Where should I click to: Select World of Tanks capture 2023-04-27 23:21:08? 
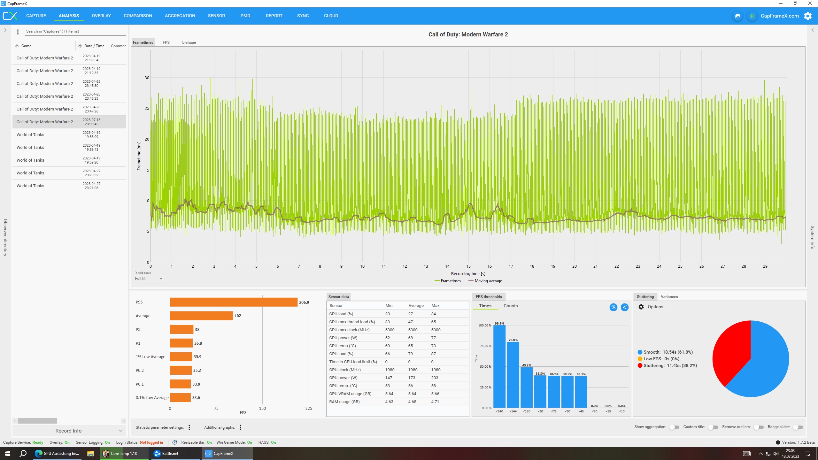(69, 186)
